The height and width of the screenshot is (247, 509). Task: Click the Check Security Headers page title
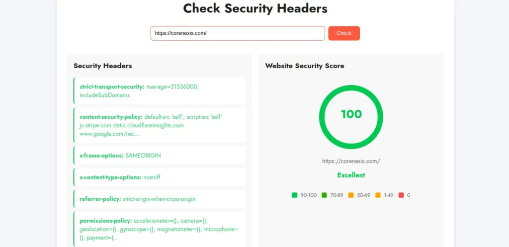click(255, 8)
